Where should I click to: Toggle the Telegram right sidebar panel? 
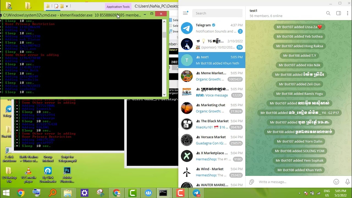point(339,13)
